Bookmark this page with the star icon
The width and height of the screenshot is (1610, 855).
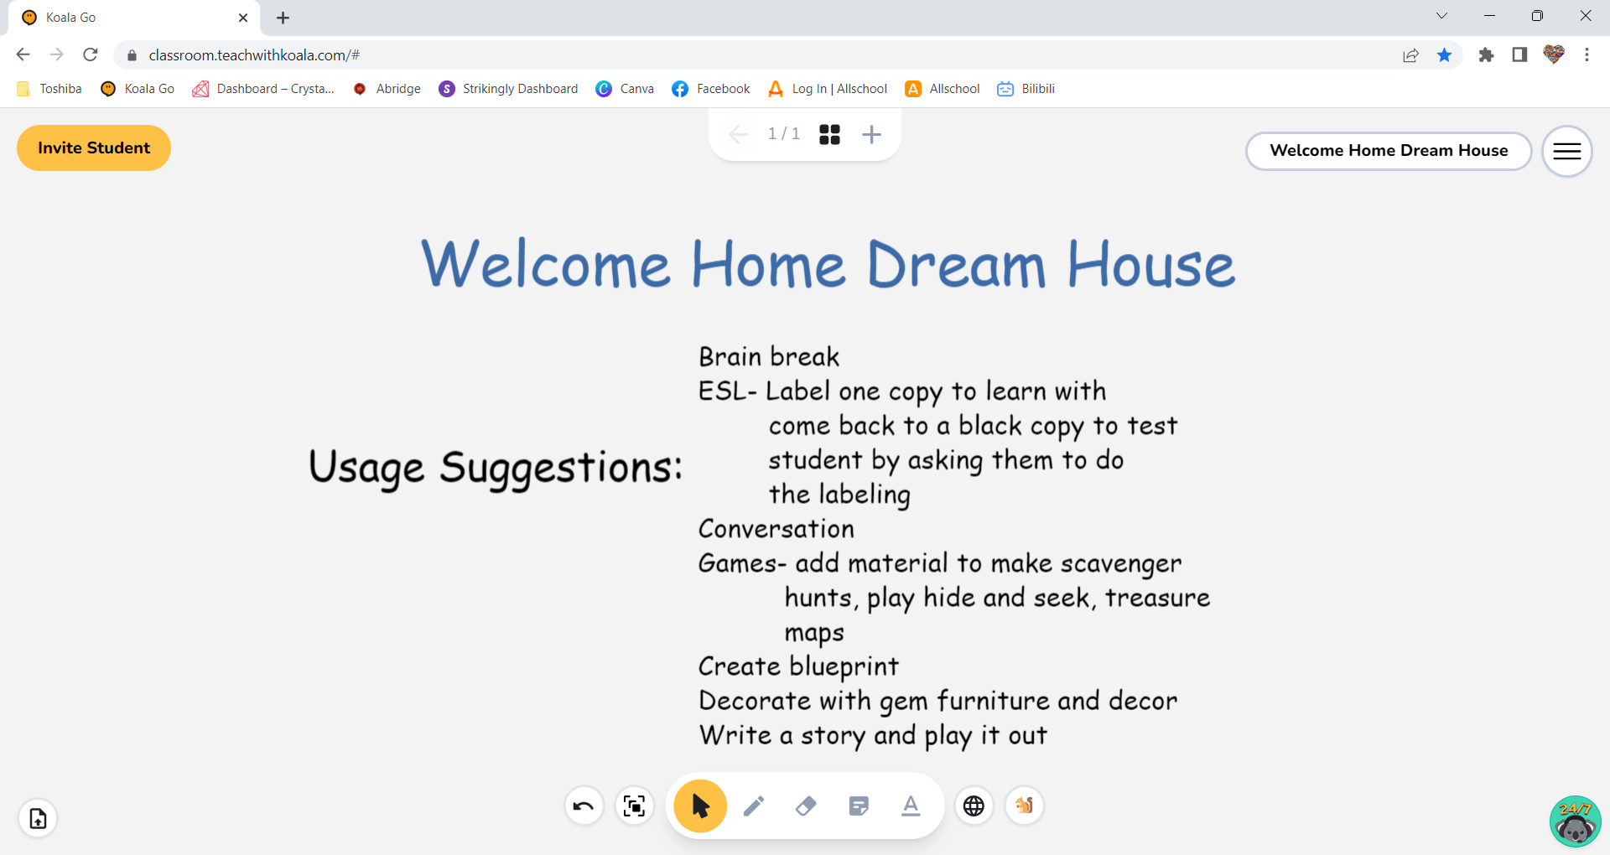tap(1444, 54)
